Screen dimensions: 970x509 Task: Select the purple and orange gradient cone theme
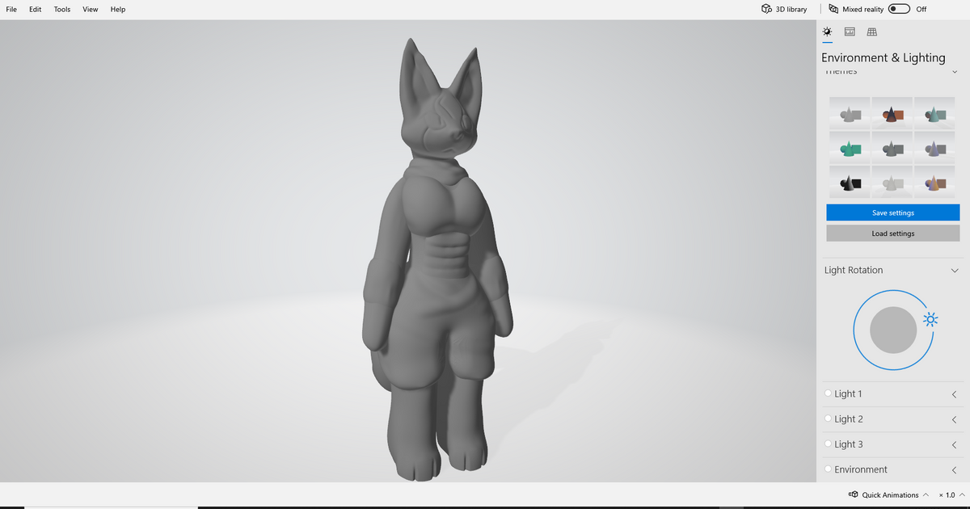934,183
